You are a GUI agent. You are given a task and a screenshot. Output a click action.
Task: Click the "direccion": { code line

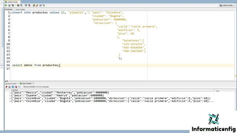105,23
